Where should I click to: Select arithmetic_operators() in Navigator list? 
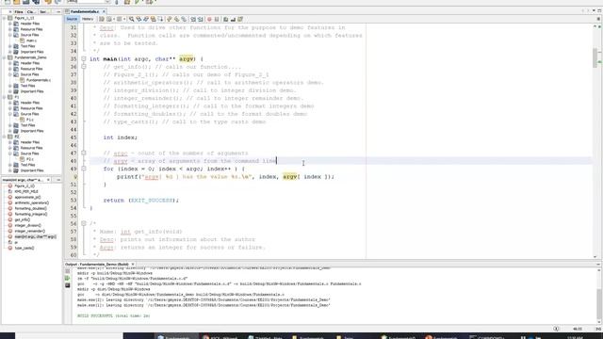31,202
